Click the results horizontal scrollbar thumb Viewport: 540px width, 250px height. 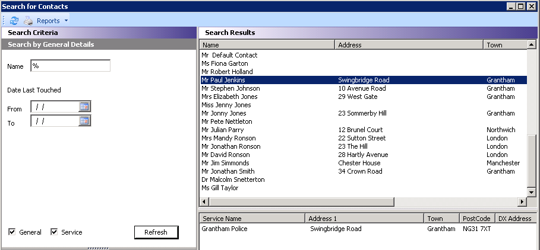coord(301,201)
